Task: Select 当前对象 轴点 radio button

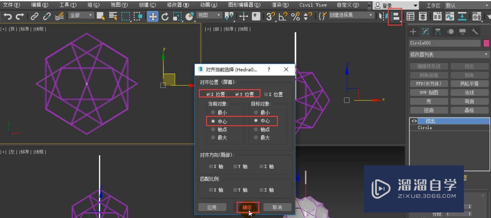Action: (x=213, y=129)
